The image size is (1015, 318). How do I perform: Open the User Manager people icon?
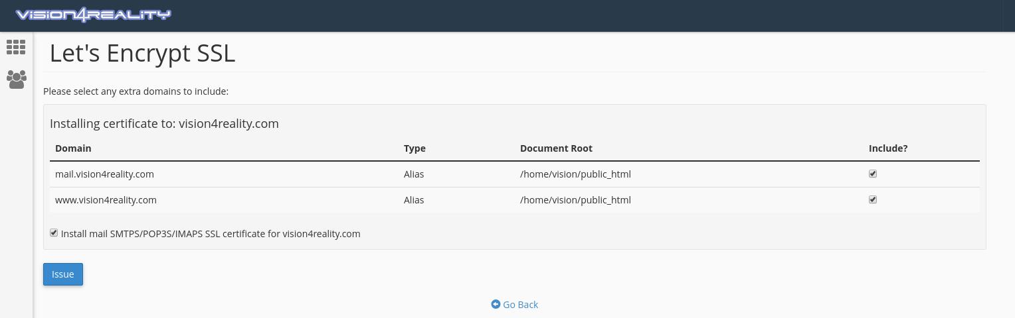tap(16, 79)
